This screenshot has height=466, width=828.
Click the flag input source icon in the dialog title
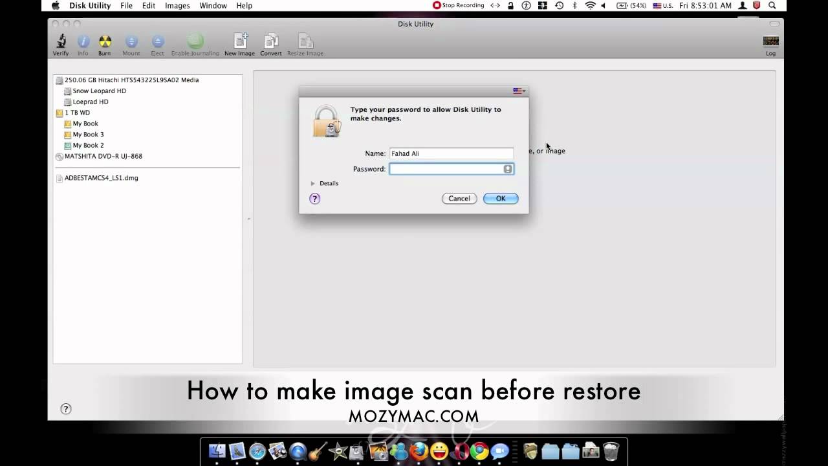(x=517, y=91)
